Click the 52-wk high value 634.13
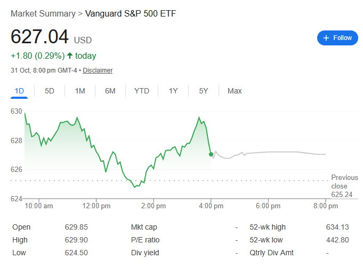 [337, 227]
